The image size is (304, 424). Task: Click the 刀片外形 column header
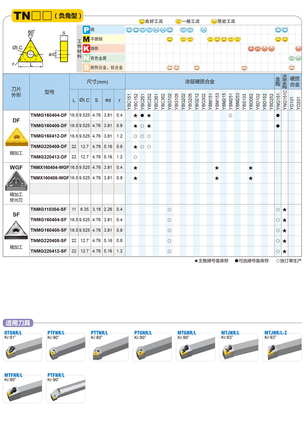(16, 92)
